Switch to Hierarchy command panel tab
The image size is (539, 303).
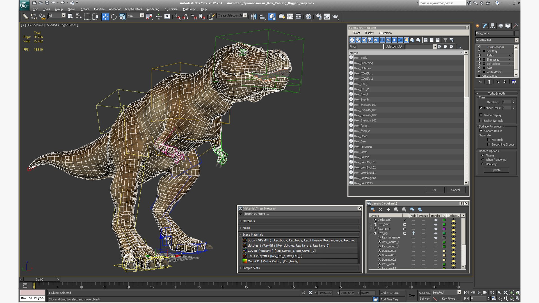[493, 26]
